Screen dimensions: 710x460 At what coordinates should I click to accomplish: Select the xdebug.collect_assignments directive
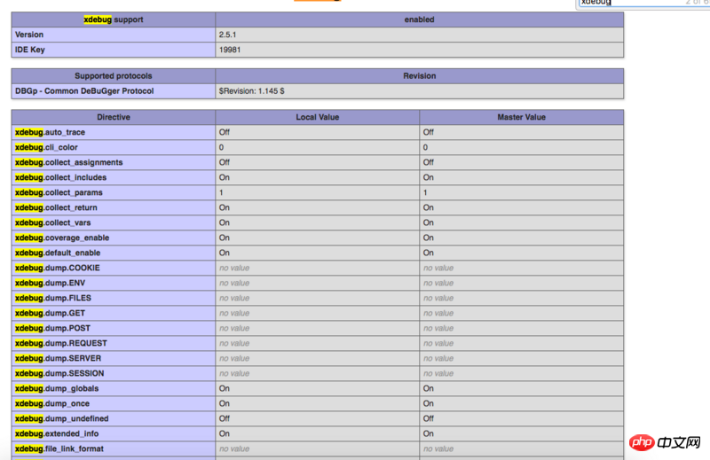click(x=114, y=162)
